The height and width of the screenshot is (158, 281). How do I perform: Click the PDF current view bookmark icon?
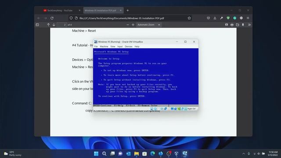[x=243, y=25]
